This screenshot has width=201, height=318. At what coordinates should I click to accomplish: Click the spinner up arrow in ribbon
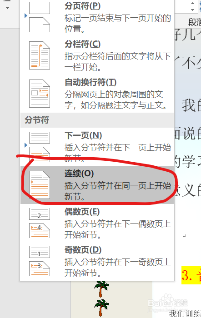[x=192, y=4]
